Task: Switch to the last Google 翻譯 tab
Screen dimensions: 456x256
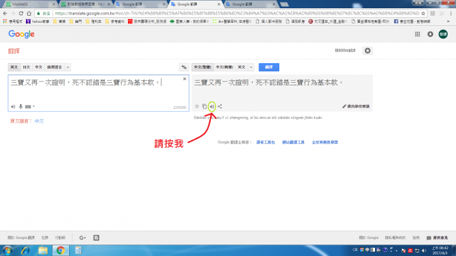Action: pyautogui.click(x=251, y=4)
